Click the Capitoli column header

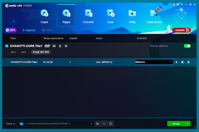point(73,38)
